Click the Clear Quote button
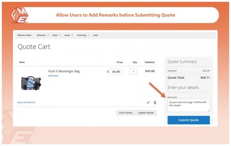 (126, 113)
